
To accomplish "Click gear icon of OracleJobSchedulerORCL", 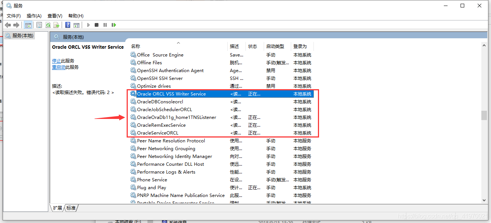I will [133, 109].
